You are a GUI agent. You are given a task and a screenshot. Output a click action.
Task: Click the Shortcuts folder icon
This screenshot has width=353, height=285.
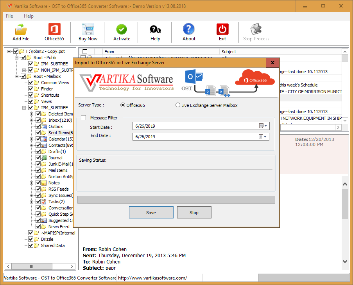(x=36, y=95)
